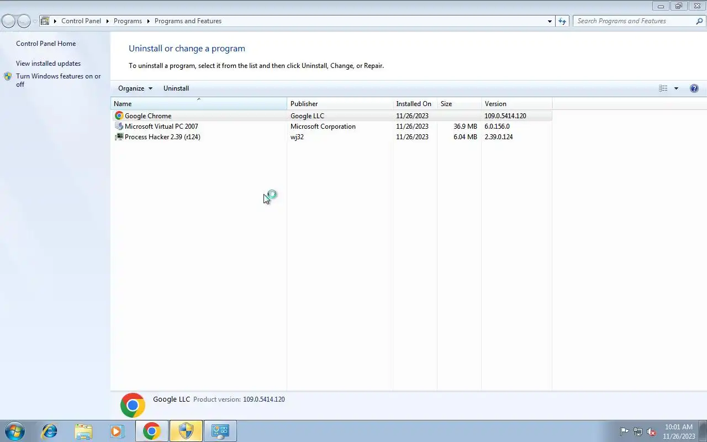This screenshot has width=707, height=442.
Task: Sort by the Installed On column header
Action: pyautogui.click(x=415, y=104)
